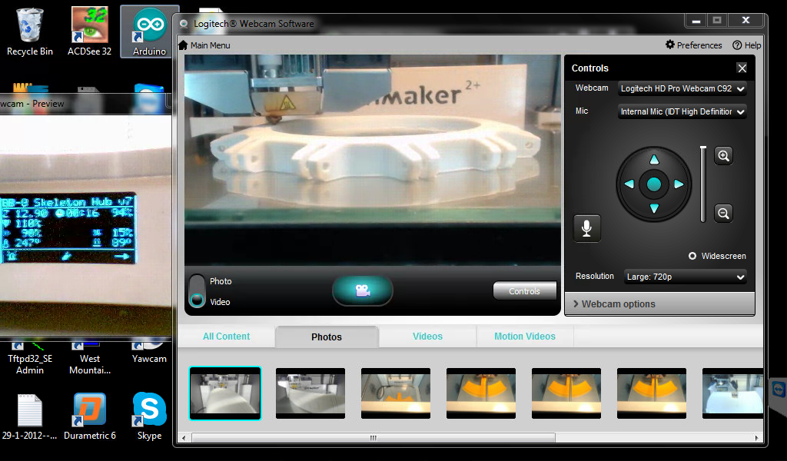The height and width of the screenshot is (461, 787).
Task: Switch to the Motion Videos tab
Action: (x=524, y=337)
